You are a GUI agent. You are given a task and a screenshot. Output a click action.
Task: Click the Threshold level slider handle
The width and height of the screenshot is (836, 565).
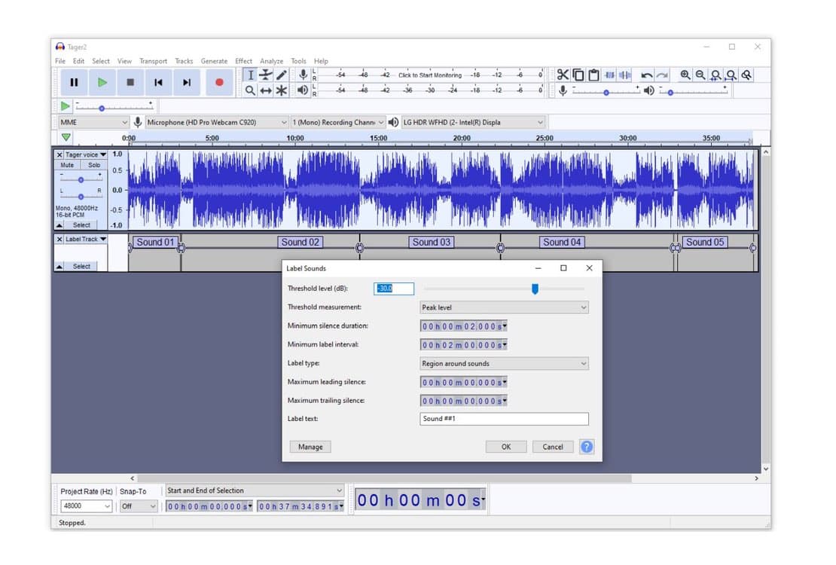coord(535,289)
